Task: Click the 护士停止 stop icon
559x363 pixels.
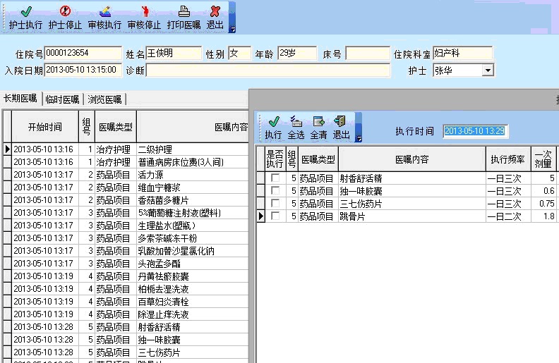Action: [x=65, y=11]
